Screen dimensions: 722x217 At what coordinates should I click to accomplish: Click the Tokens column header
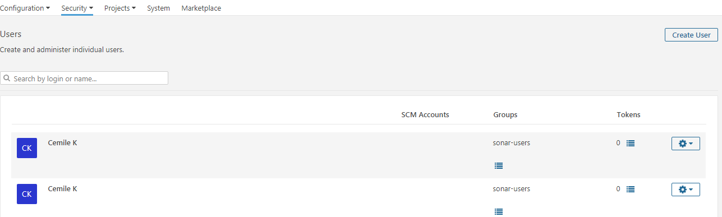628,115
